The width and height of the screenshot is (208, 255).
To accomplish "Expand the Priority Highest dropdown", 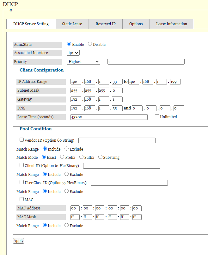I will [x=83, y=62].
